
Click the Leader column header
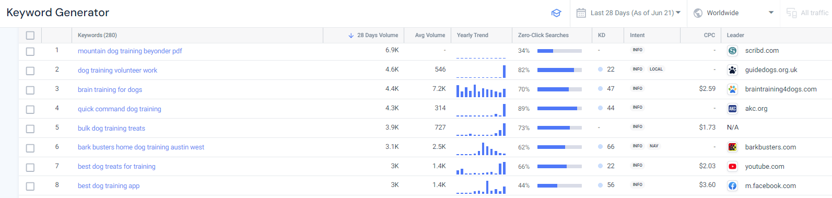pyautogui.click(x=735, y=36)
